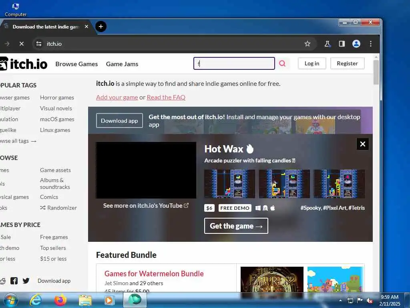View site information icon in address bar
Image resolution: width=410 pixels, height=308 pixels.
click(x=39, y=44)
